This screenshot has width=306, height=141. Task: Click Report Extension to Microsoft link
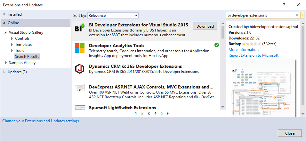click(x=254, y=55)
